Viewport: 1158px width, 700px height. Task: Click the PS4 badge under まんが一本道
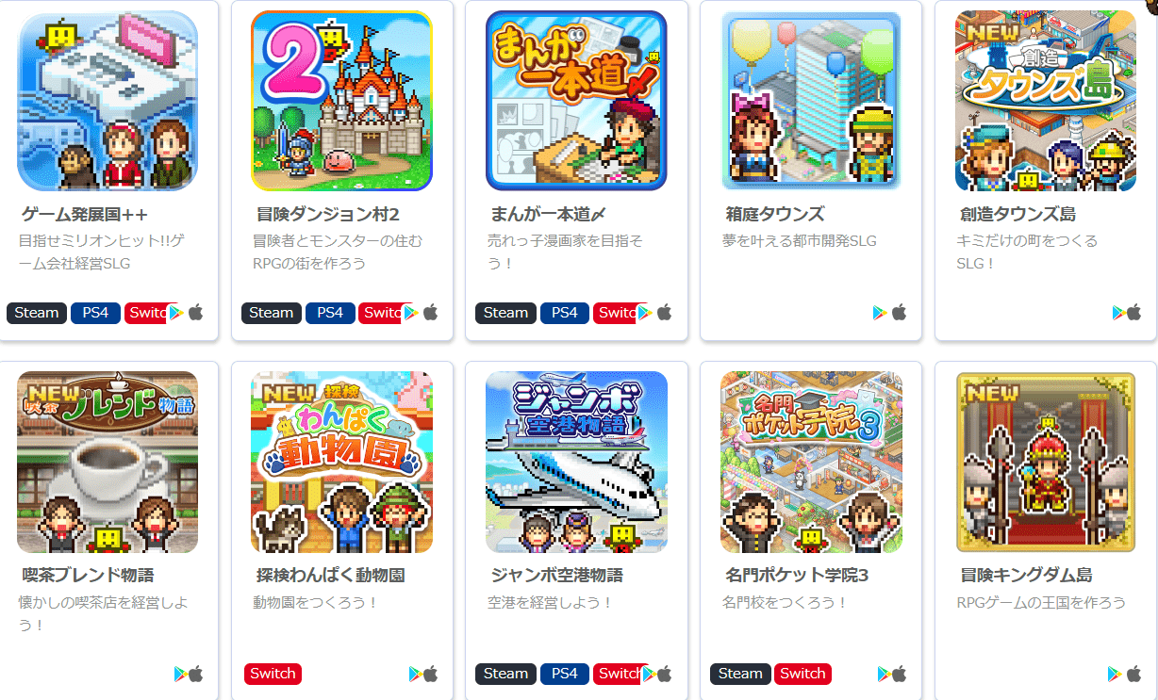pos(565,313)
